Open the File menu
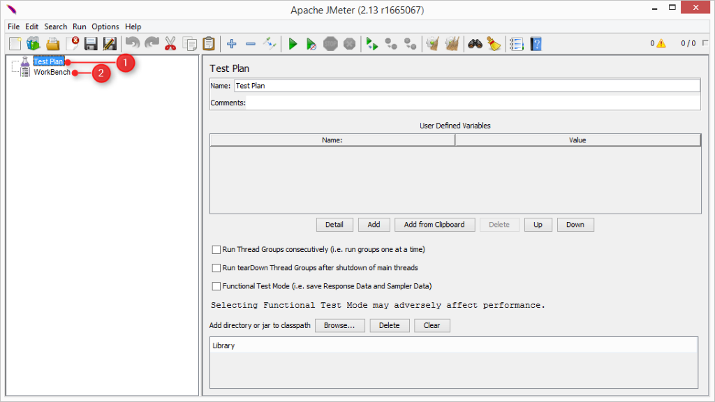This screenshot has width=715, height=402. click(14, 27)
